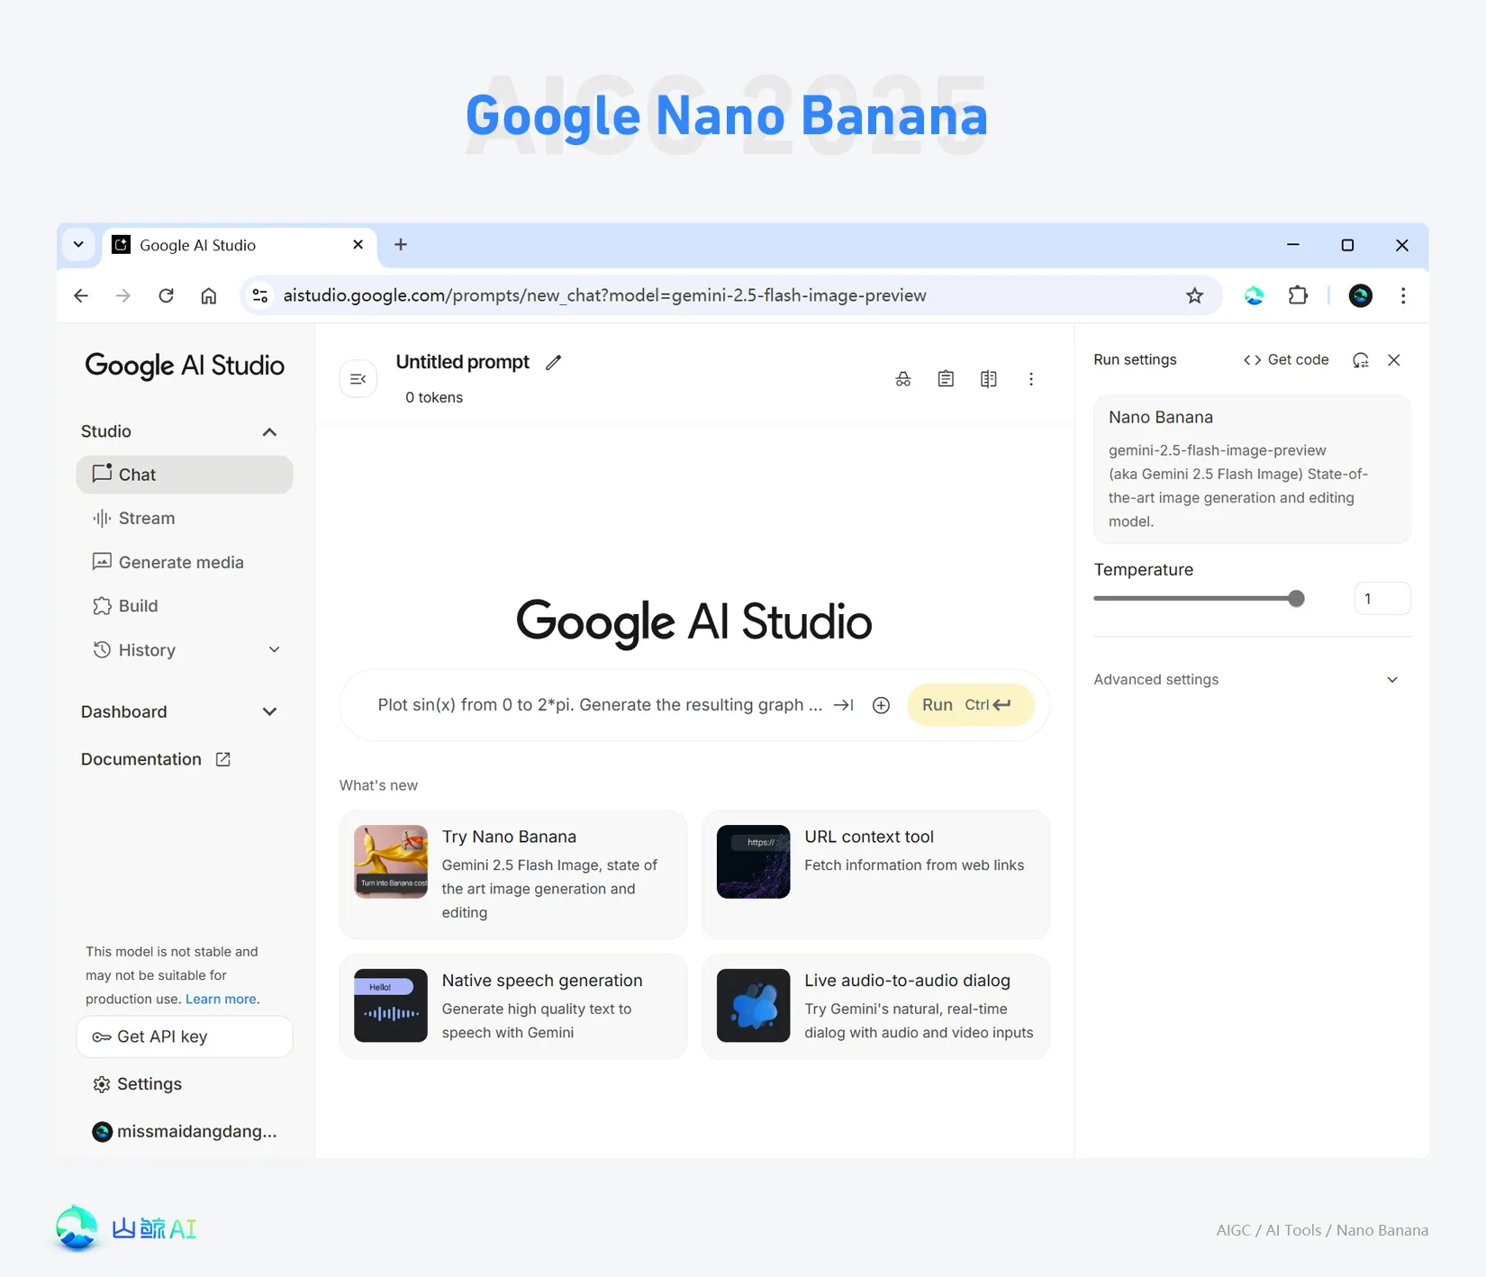
Task: Click the browser back arrow
Action: tap(81, 295)
